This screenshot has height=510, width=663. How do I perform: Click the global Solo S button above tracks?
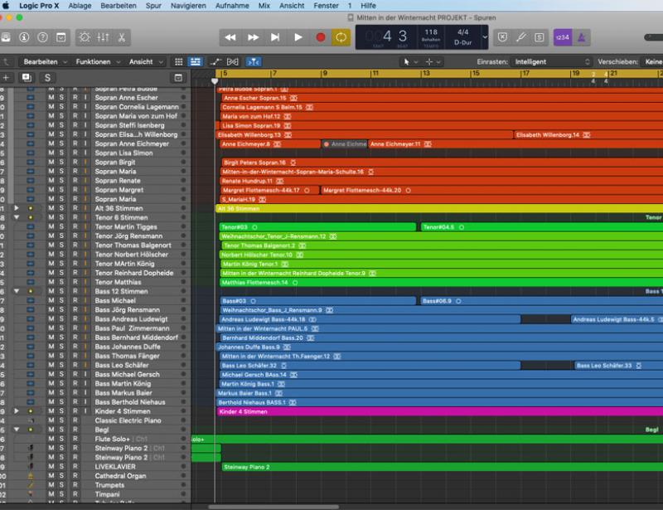point(47,77)
